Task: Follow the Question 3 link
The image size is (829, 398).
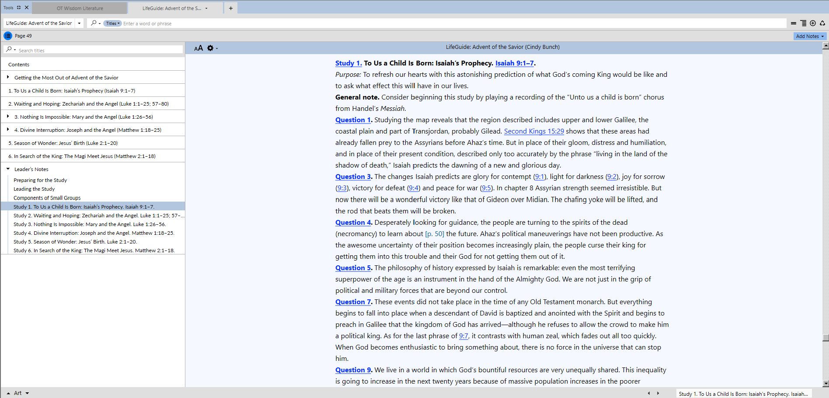Action: [x=353, y=177]
